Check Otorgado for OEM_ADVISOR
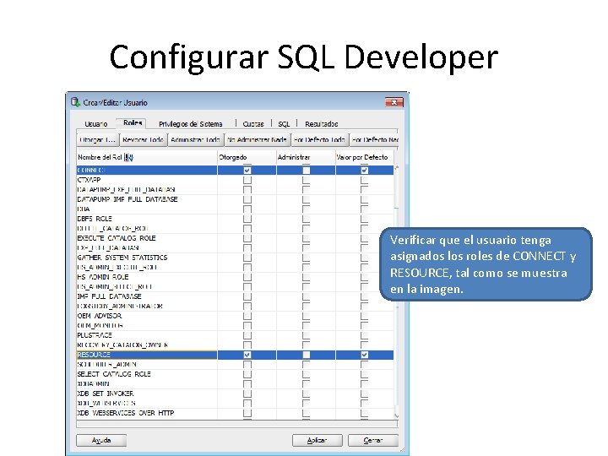Image resolution: width=608 pixels, height=456 pixels. [x=247, y=316]
